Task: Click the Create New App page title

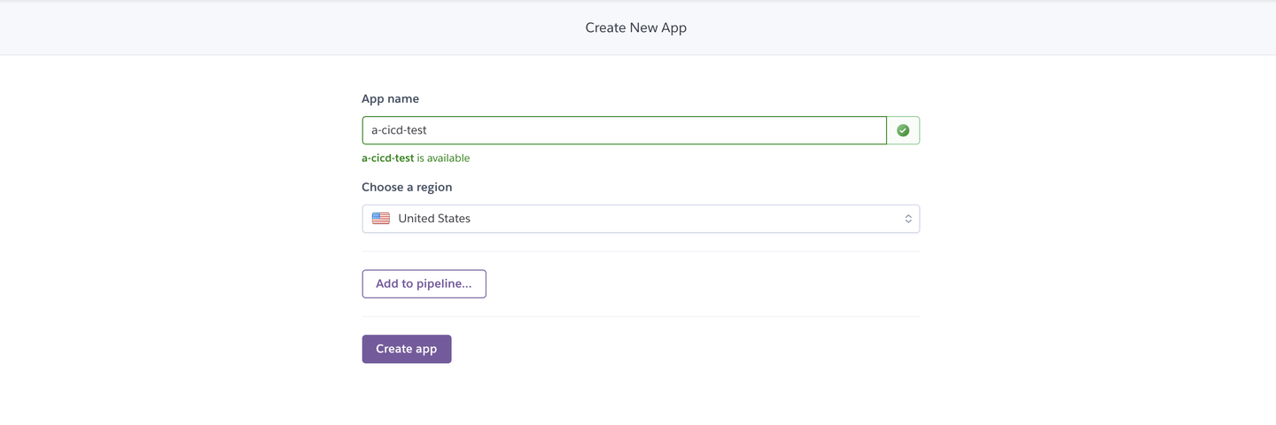Action: click(x=636, y=27)
